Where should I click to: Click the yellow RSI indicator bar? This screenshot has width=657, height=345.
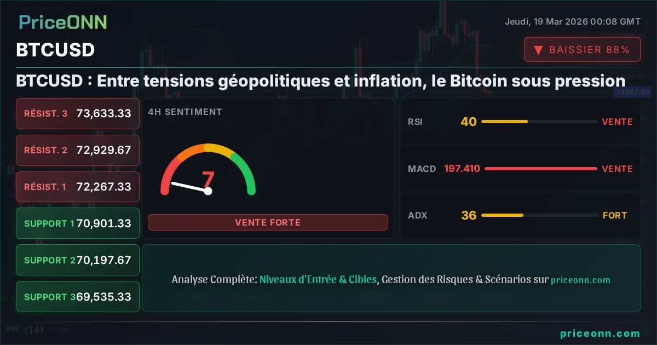[x=504, y=122]
